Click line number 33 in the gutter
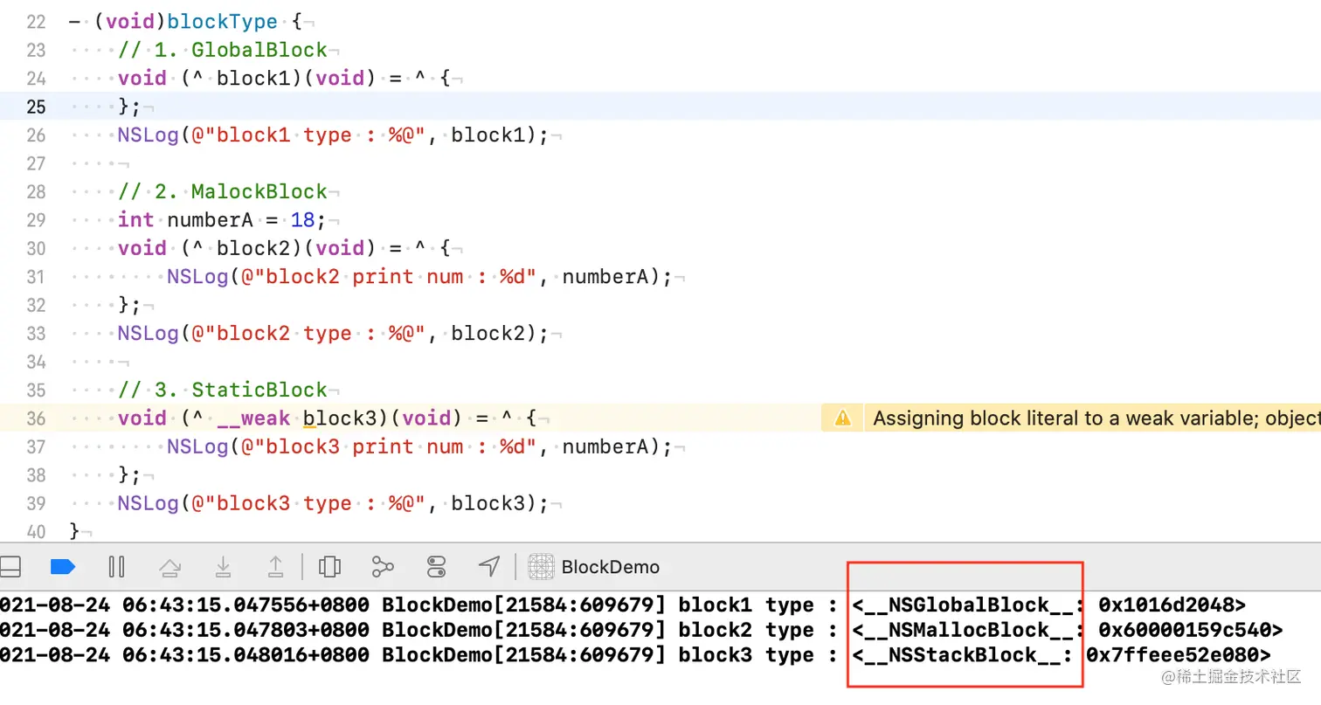 (36, 334)
